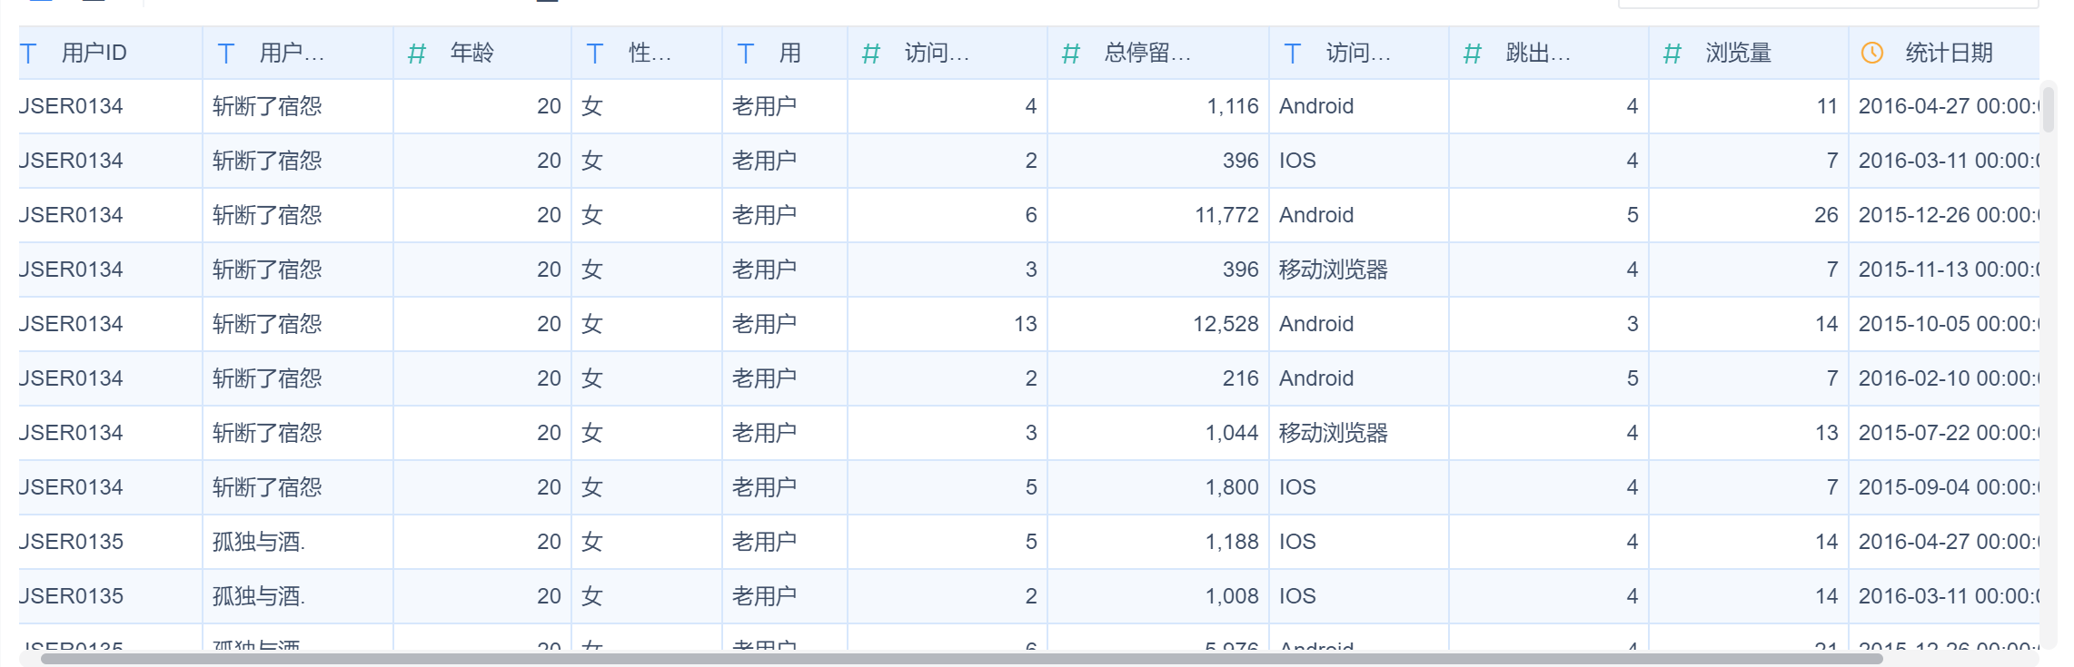Select the 浏览量 column header
The height and width of the screenshot is (667, 2074).
[x=1738, y=54]
